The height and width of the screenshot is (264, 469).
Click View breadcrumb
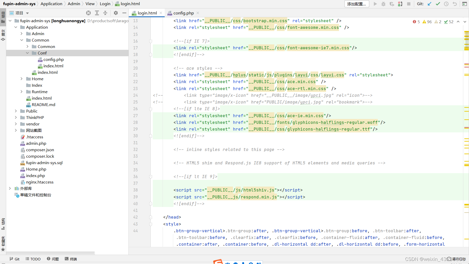(x=90, y=4)
